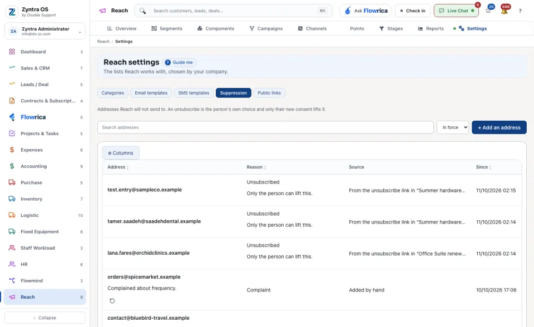Open Staff Workload module
The image size is (534, 327).
(45, 248)
